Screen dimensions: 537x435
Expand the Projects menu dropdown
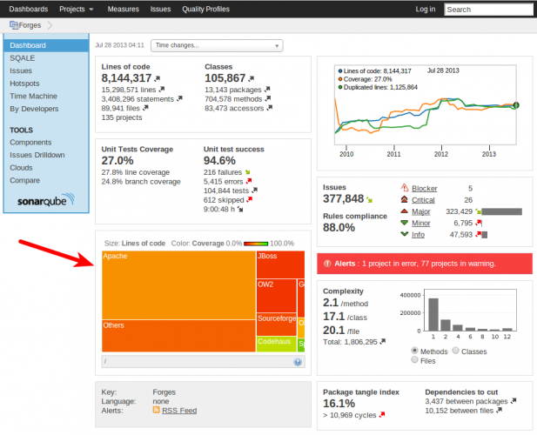[x=77, y=9]
